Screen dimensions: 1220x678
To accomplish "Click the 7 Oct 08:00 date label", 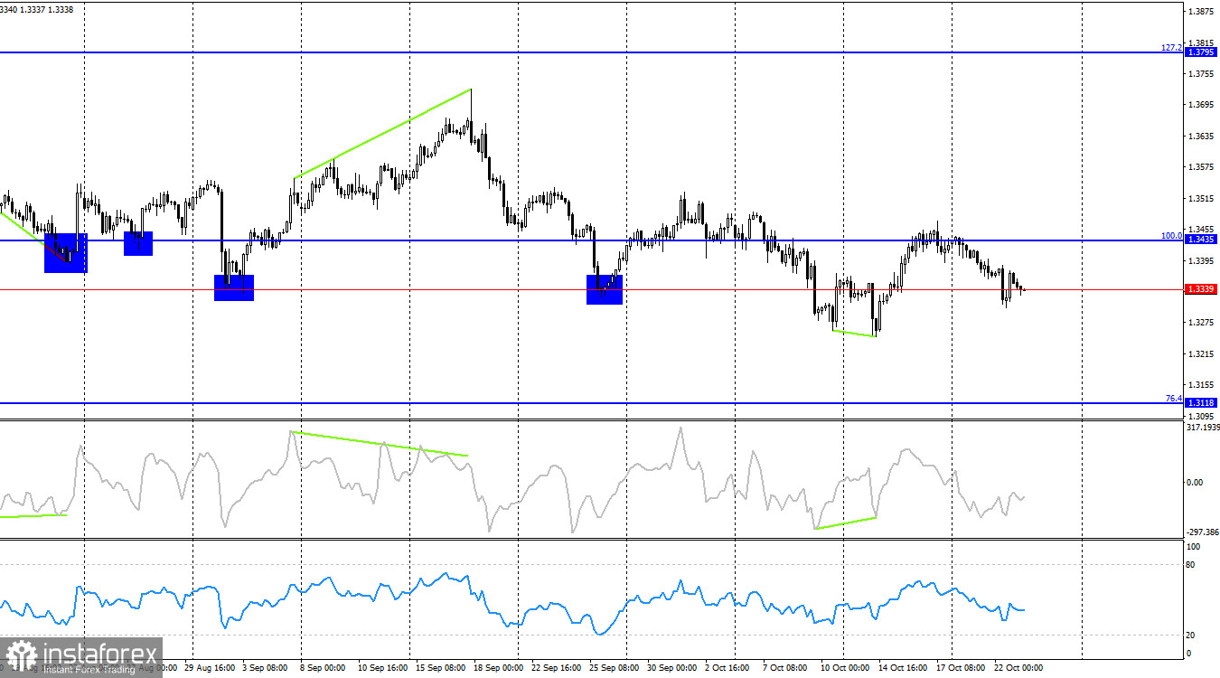I will pyautogui.click(x=784, y=668).
